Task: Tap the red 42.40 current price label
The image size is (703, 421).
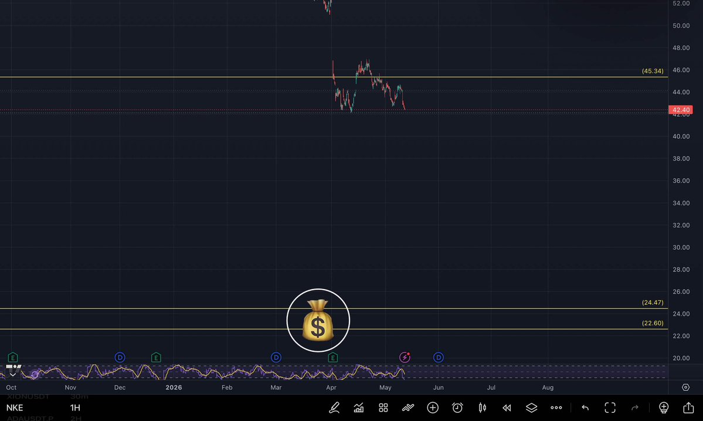Action: (x=681, y=110)
